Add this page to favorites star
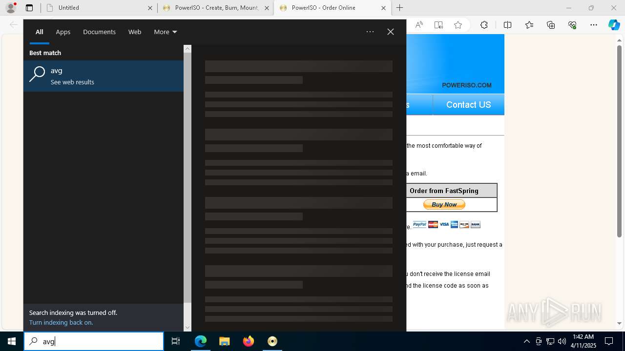This screenshot has height=351, width=625. 458,25
